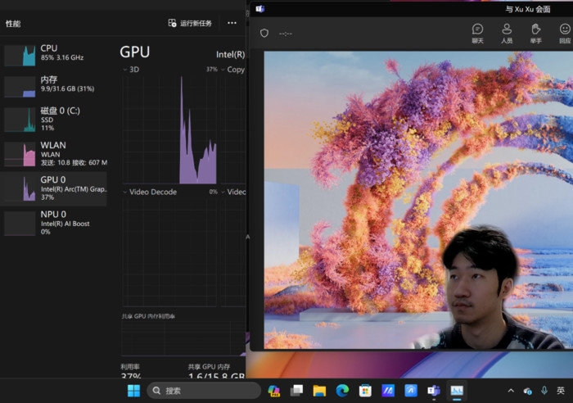Open the three-dot more options menu

coord(232,23)
